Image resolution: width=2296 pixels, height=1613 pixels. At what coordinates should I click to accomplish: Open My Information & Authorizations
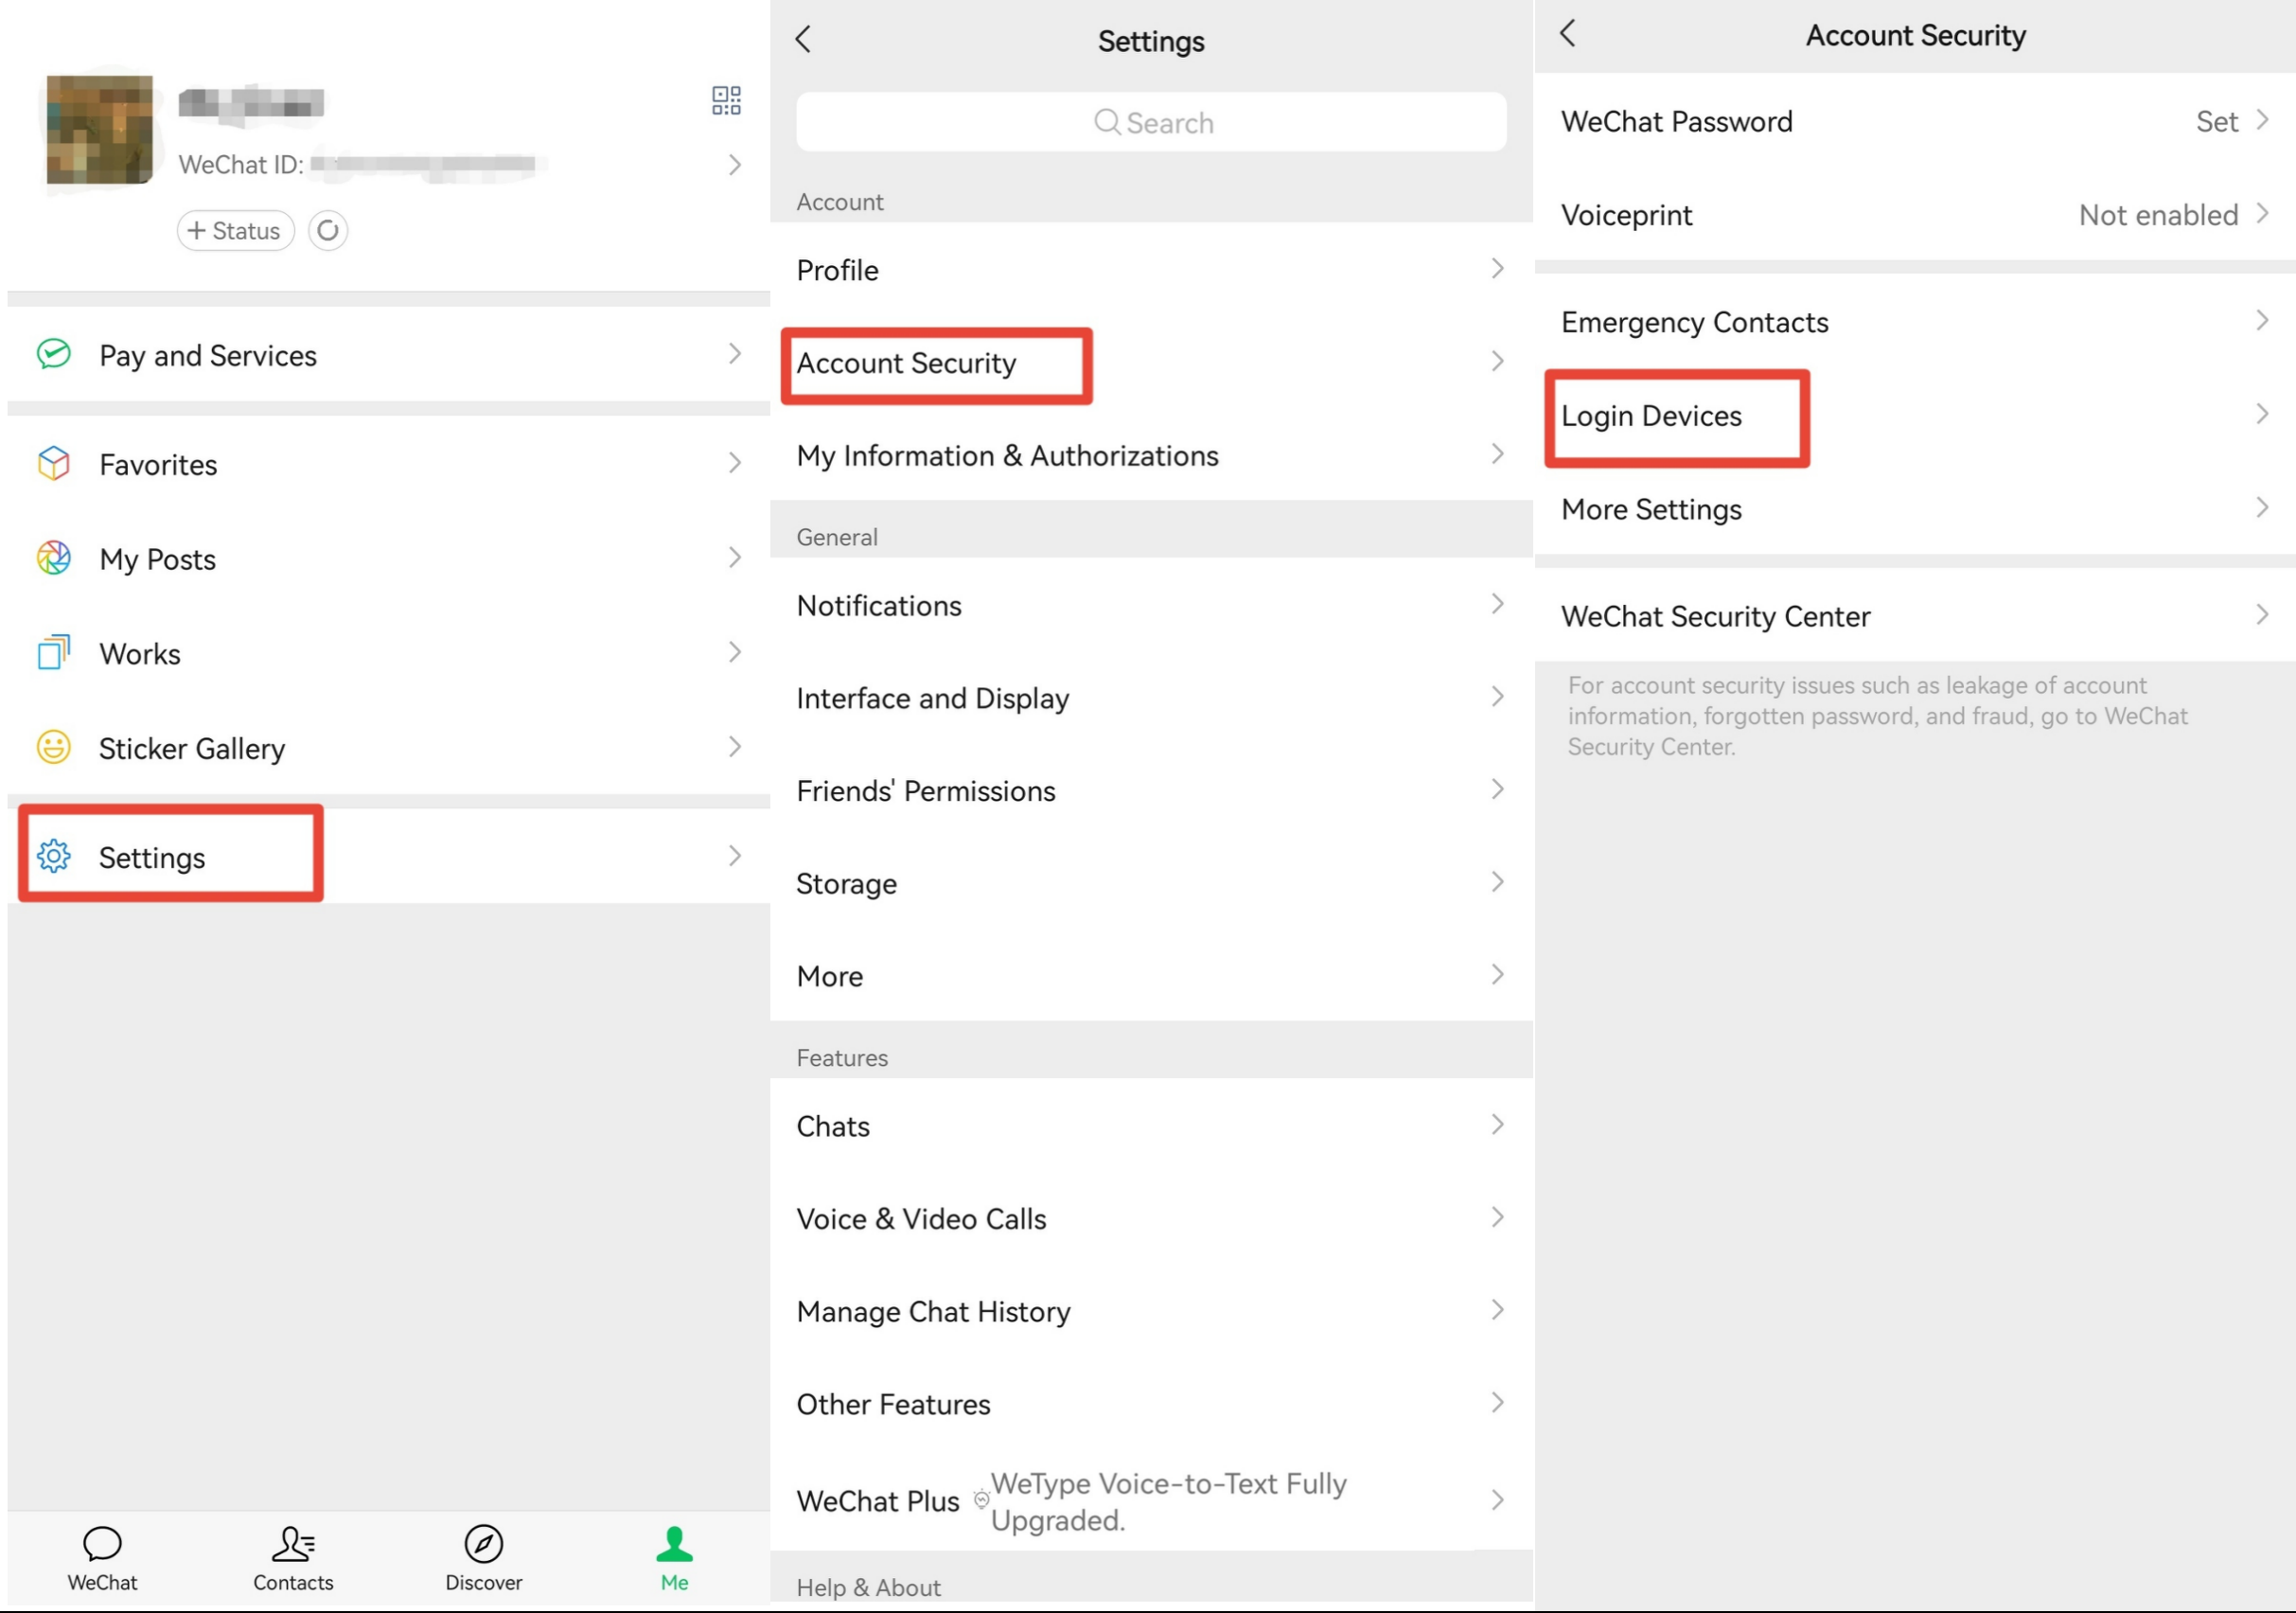pyautogui.click(x=1151, y=456)
